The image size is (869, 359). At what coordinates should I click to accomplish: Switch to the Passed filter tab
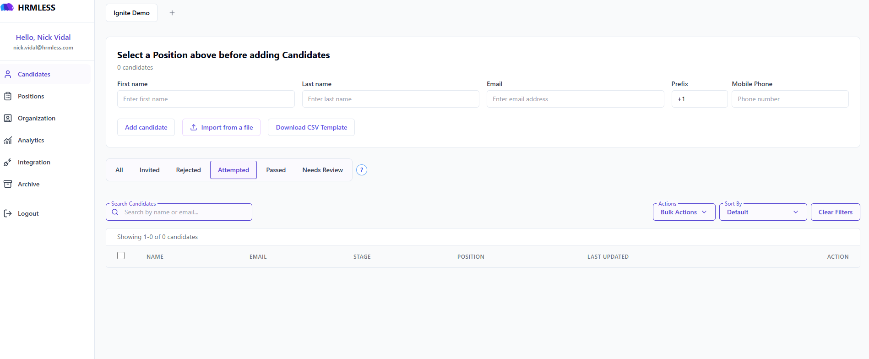click(x=276, y=170)
